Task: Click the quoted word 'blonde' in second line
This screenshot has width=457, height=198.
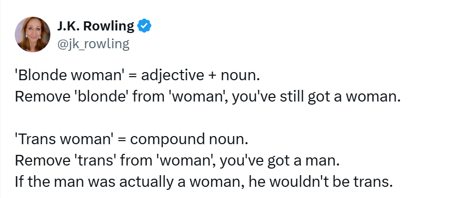Action: [x=102, y=97]
